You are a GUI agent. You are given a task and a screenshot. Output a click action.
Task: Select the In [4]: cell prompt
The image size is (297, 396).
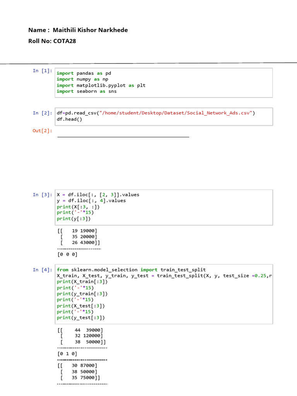pyautogui.click(x=43, y=270)
